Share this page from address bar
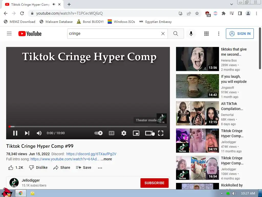262x197 pixels. 189,13
